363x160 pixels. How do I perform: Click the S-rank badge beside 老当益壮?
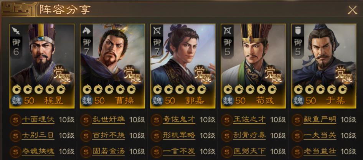point(297,152)
